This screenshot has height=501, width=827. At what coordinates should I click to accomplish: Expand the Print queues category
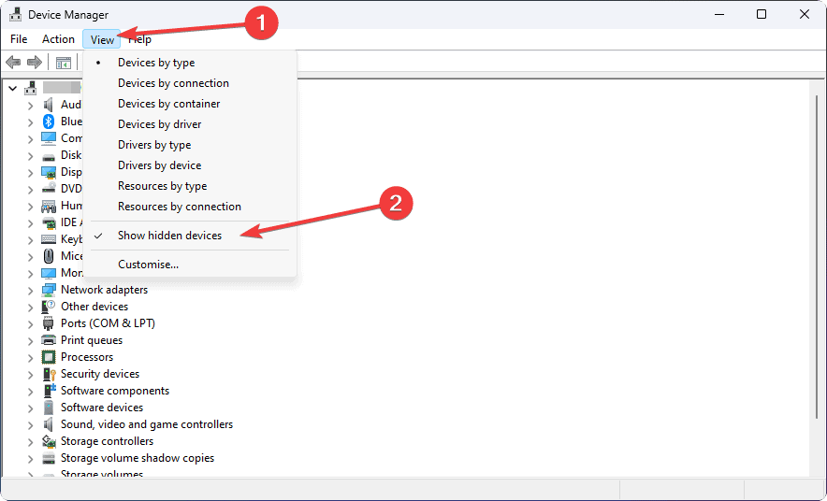click(31, 341)
